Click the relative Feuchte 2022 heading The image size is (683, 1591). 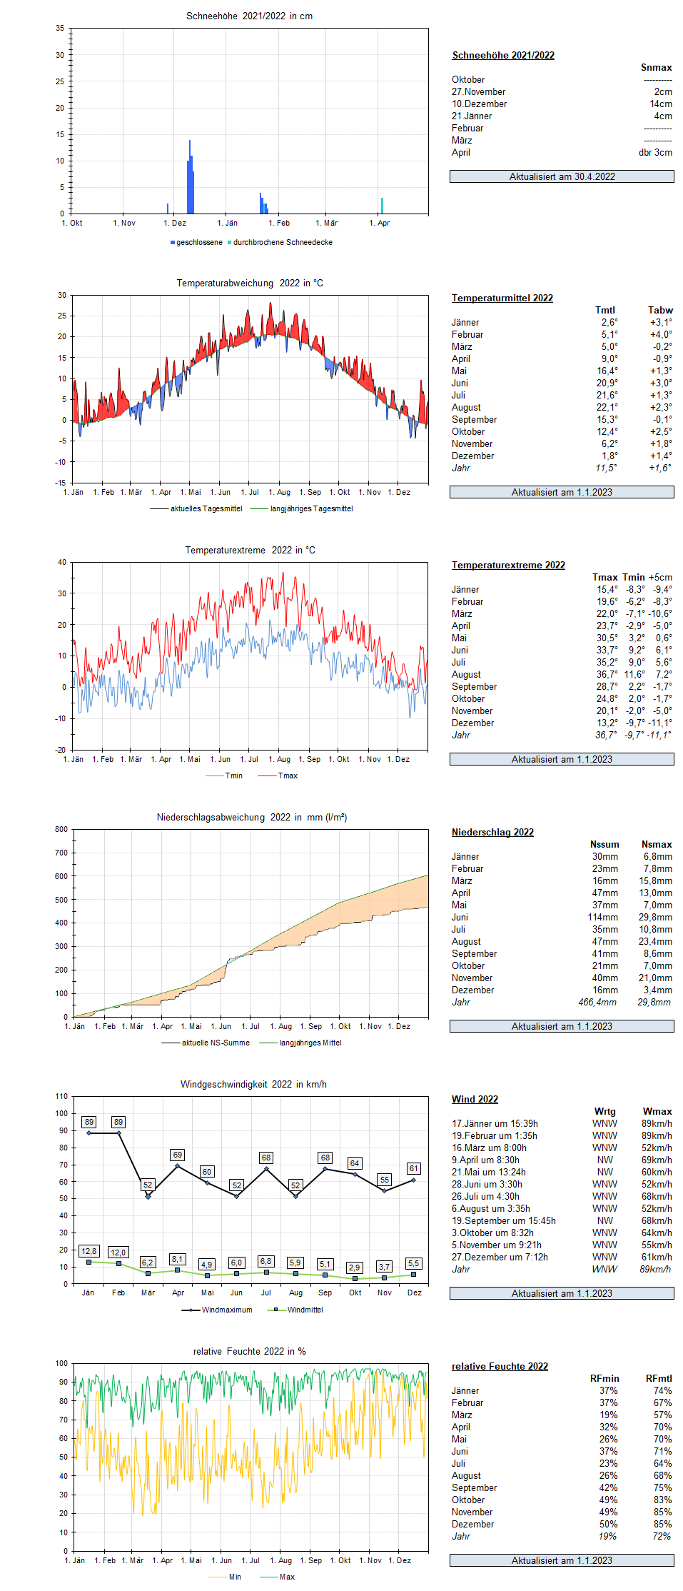pos(500,1366)
